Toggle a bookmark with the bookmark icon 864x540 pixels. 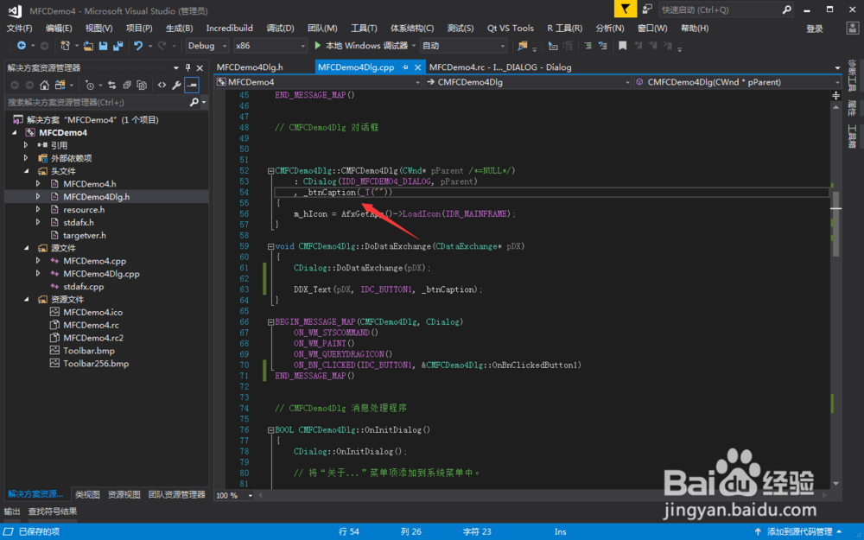tap(623, 46)
